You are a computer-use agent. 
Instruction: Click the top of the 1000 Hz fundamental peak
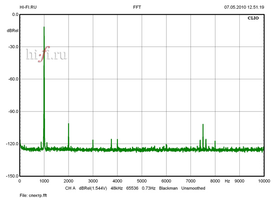[44, 27]
